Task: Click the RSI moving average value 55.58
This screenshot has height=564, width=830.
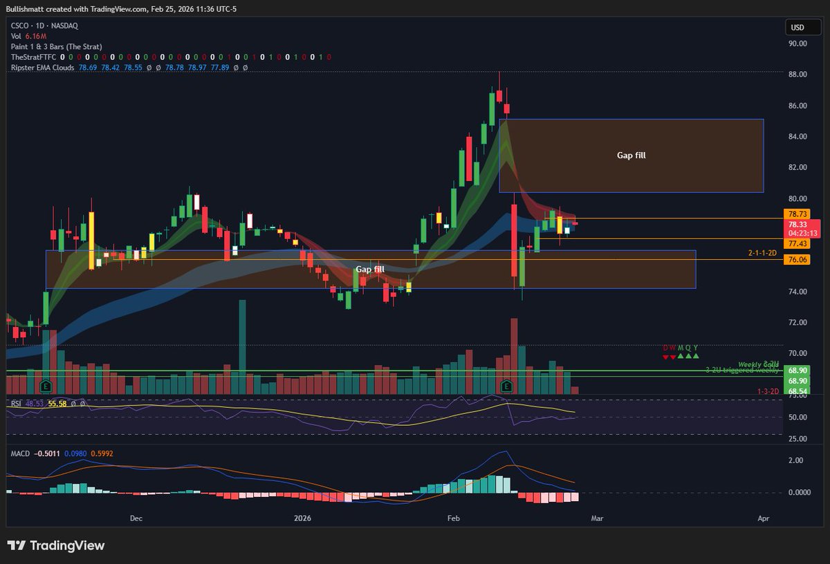Action: tap(57, 402)
